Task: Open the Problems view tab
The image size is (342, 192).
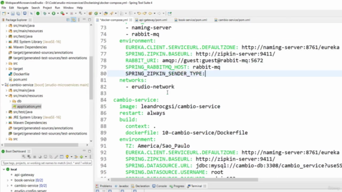Action: click(x=104, y=186)
